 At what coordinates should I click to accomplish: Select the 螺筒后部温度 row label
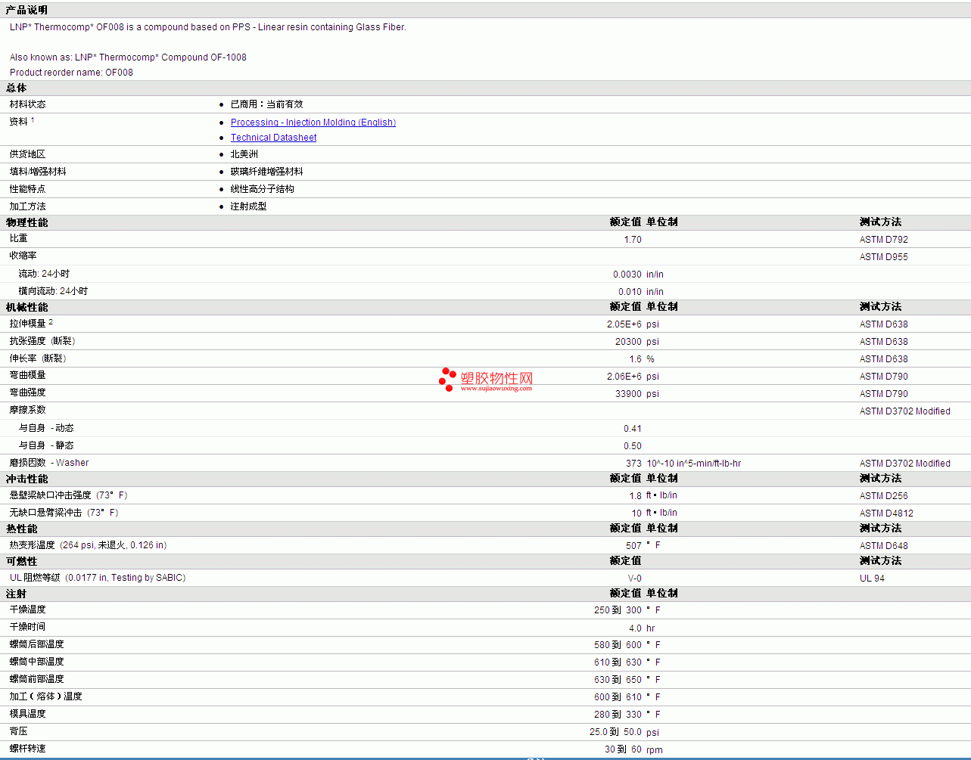click(x=36, y=644)
